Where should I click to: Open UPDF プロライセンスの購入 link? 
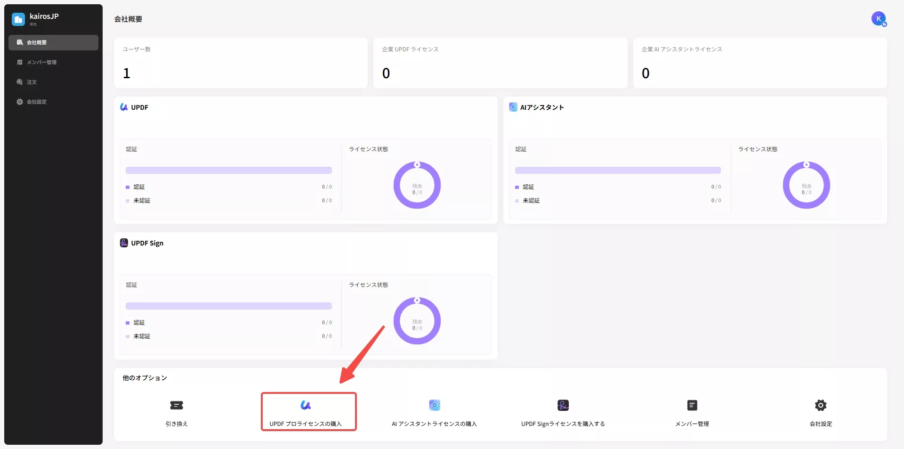click(306, 424)
